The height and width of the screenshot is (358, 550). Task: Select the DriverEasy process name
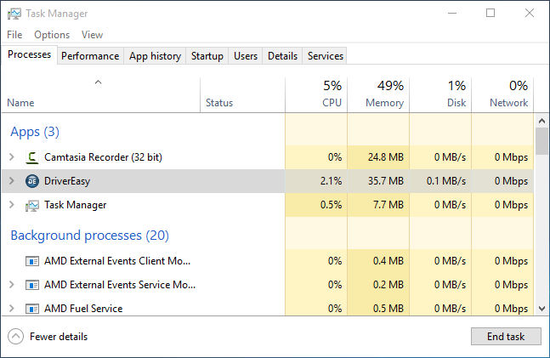67,181
